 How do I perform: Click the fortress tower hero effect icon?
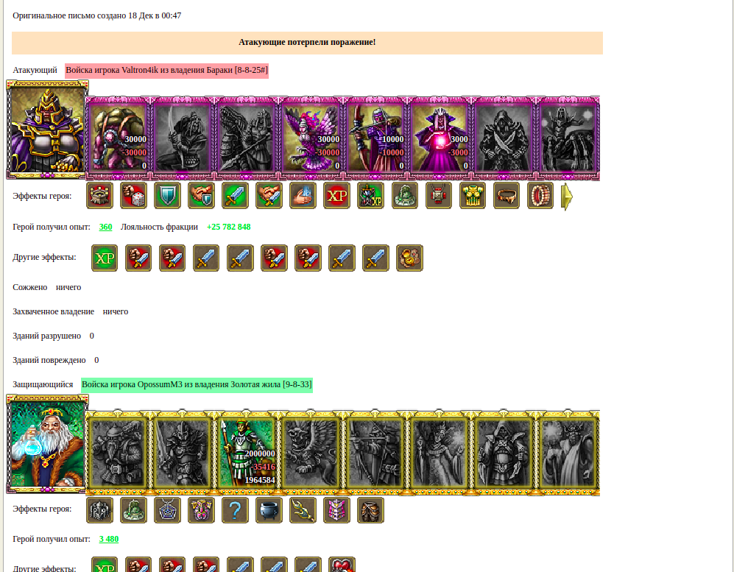(x=99, y=196)
